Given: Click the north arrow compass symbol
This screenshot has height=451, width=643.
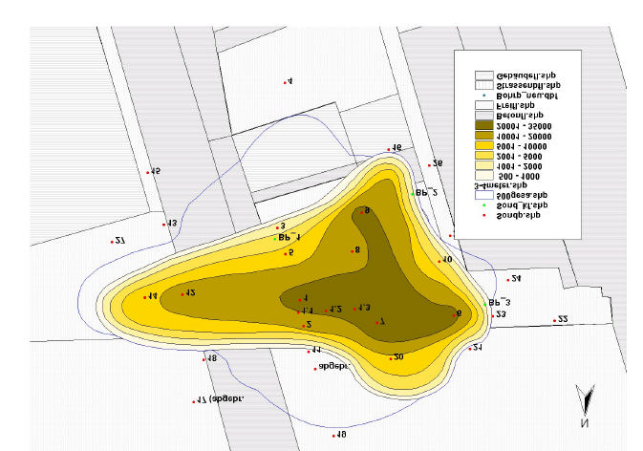Looking at the screenshot, I should (587, 401).
